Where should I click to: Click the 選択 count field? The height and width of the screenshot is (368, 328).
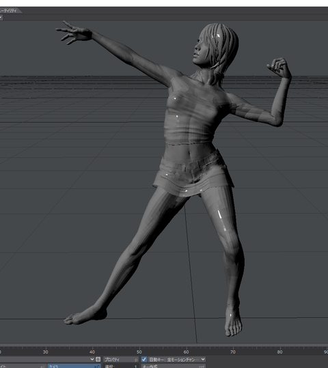[121, 366]
